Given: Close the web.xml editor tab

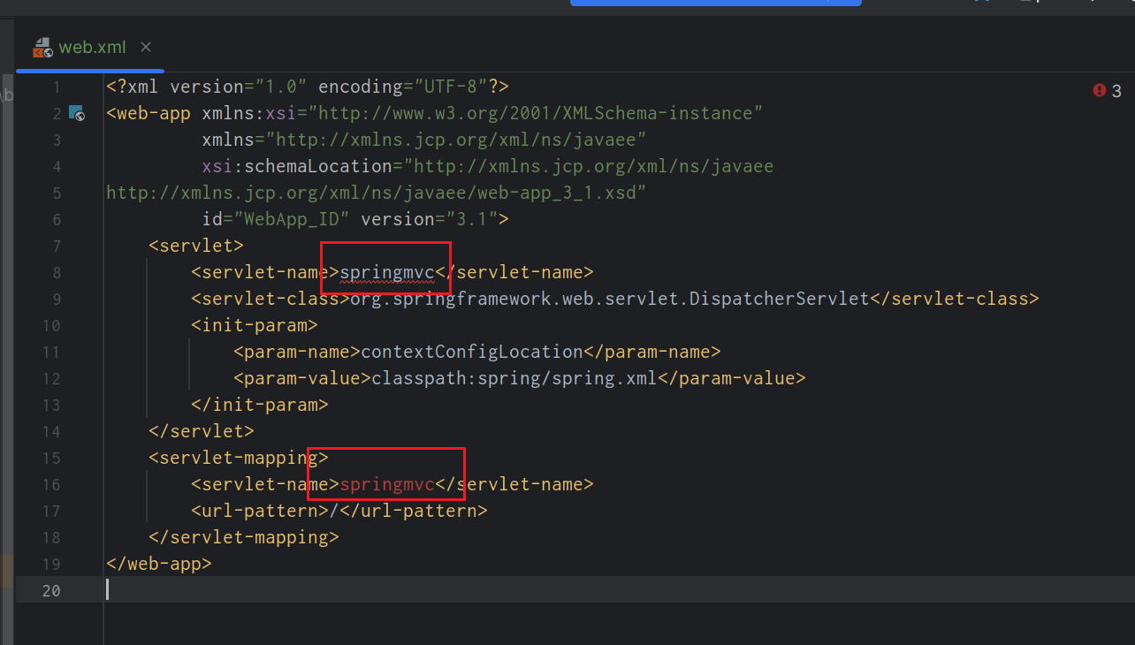Looking at the screenshot, I should point(146,47).
